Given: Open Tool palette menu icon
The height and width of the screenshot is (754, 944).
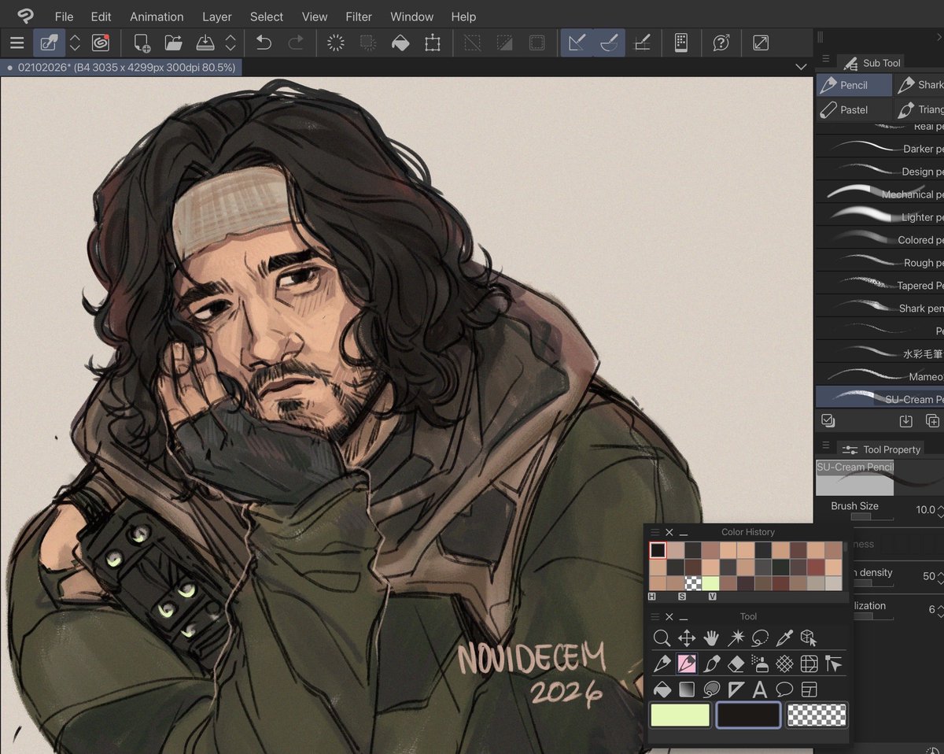Looking at the screenshot, I should point(655,616).
